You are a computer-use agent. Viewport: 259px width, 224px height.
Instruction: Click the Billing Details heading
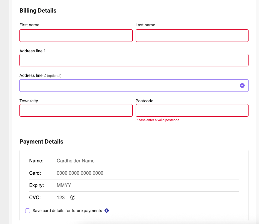(38, 10)
